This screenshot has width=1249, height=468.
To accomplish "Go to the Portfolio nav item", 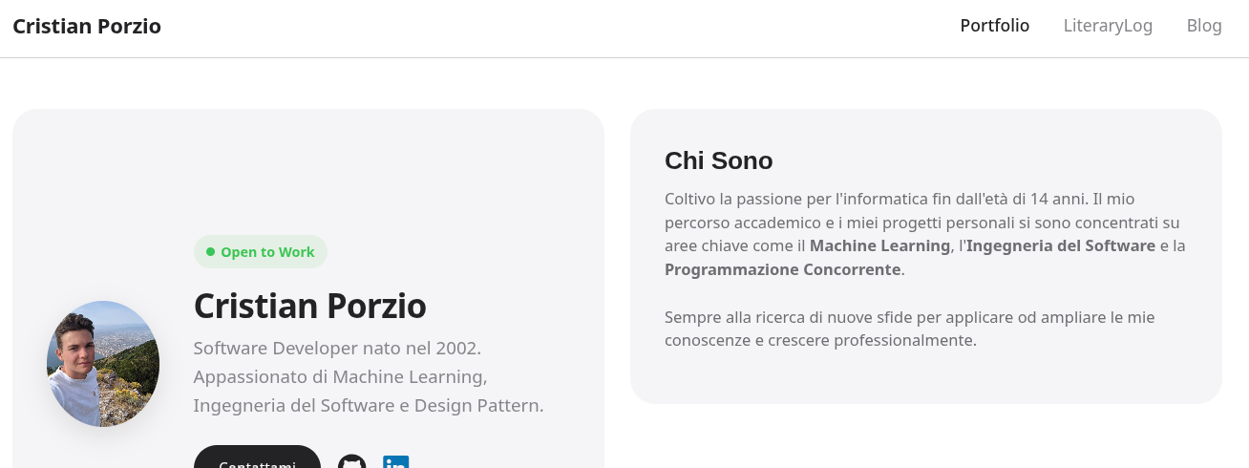I will tap(994, 26).
